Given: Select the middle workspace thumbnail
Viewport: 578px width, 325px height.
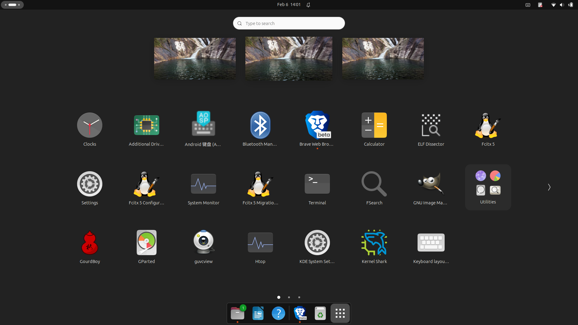Looking at the screenshot, I should point(289,59).
